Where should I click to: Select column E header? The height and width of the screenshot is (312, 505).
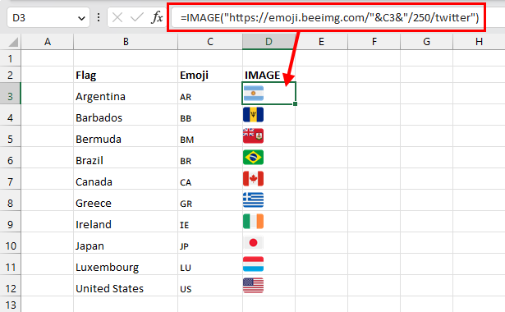(x=321, y=42)
